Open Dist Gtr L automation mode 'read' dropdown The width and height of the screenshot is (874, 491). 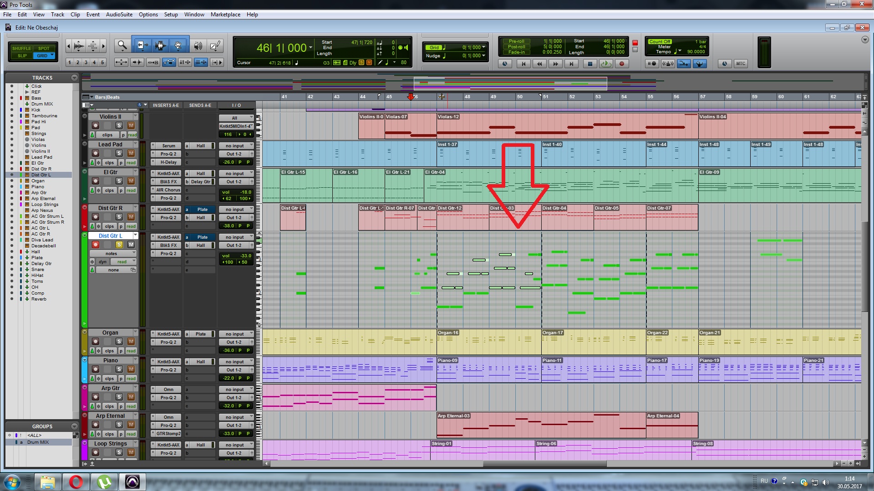[124, 262]
